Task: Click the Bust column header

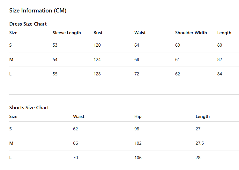Action: [98, 33]
